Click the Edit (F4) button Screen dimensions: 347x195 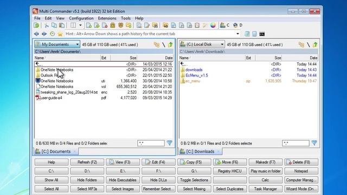point(158,162)
